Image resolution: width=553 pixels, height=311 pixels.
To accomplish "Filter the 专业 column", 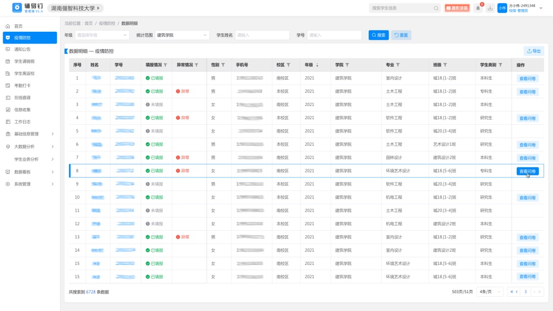I will (x=398, y=65).
